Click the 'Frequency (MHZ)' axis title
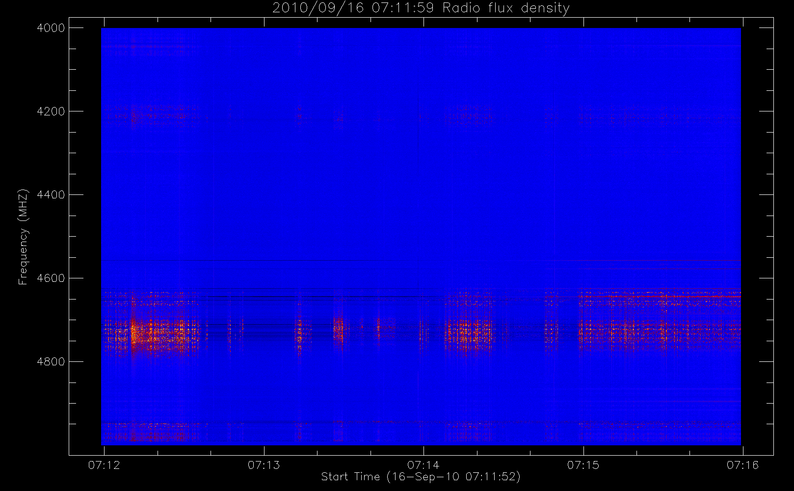794x491 pixels. (x=23, y=237)
